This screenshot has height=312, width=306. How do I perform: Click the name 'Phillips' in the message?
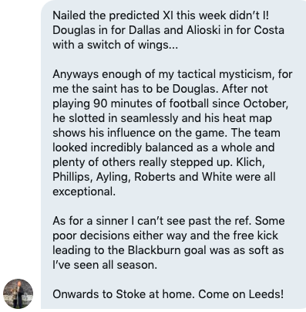[72, 177]
